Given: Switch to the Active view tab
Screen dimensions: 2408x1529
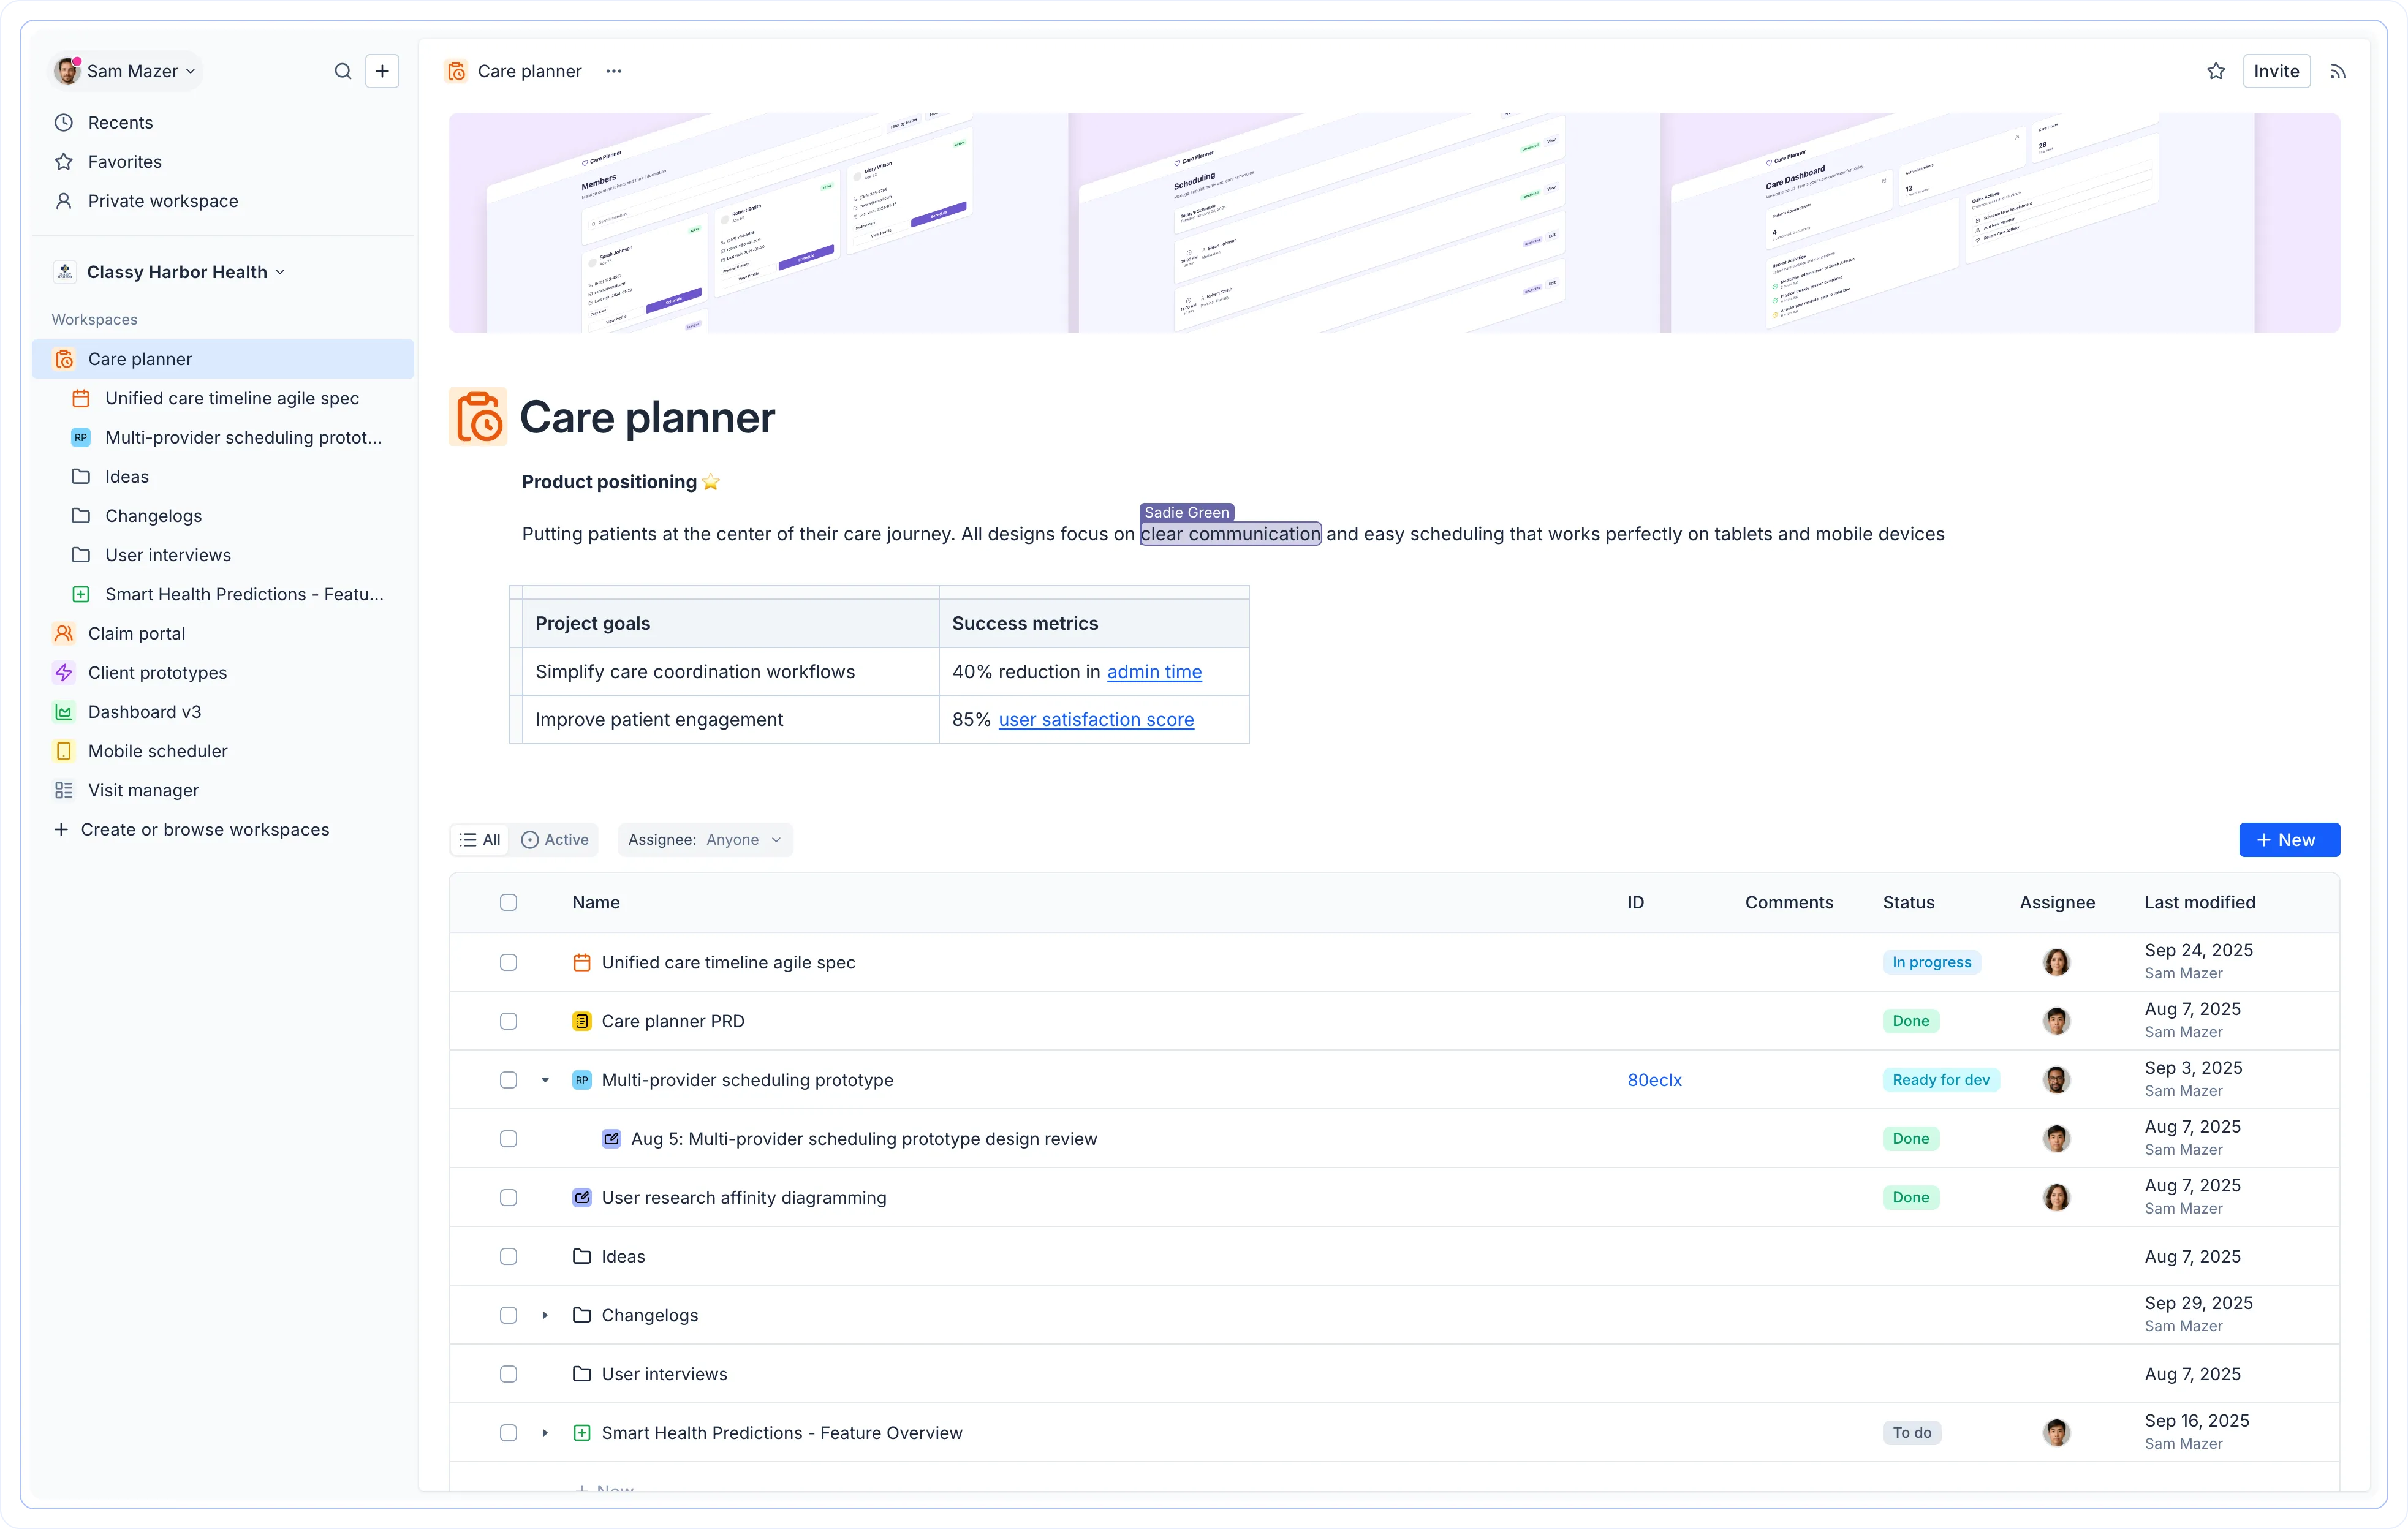Looking at the screenshot, I should [x=555, y=840].
